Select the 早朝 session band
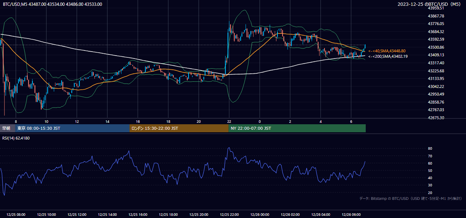Screen dimensions: 466x218 click(x=7, y=128)
